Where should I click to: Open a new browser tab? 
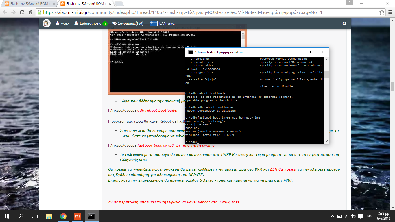119,4
